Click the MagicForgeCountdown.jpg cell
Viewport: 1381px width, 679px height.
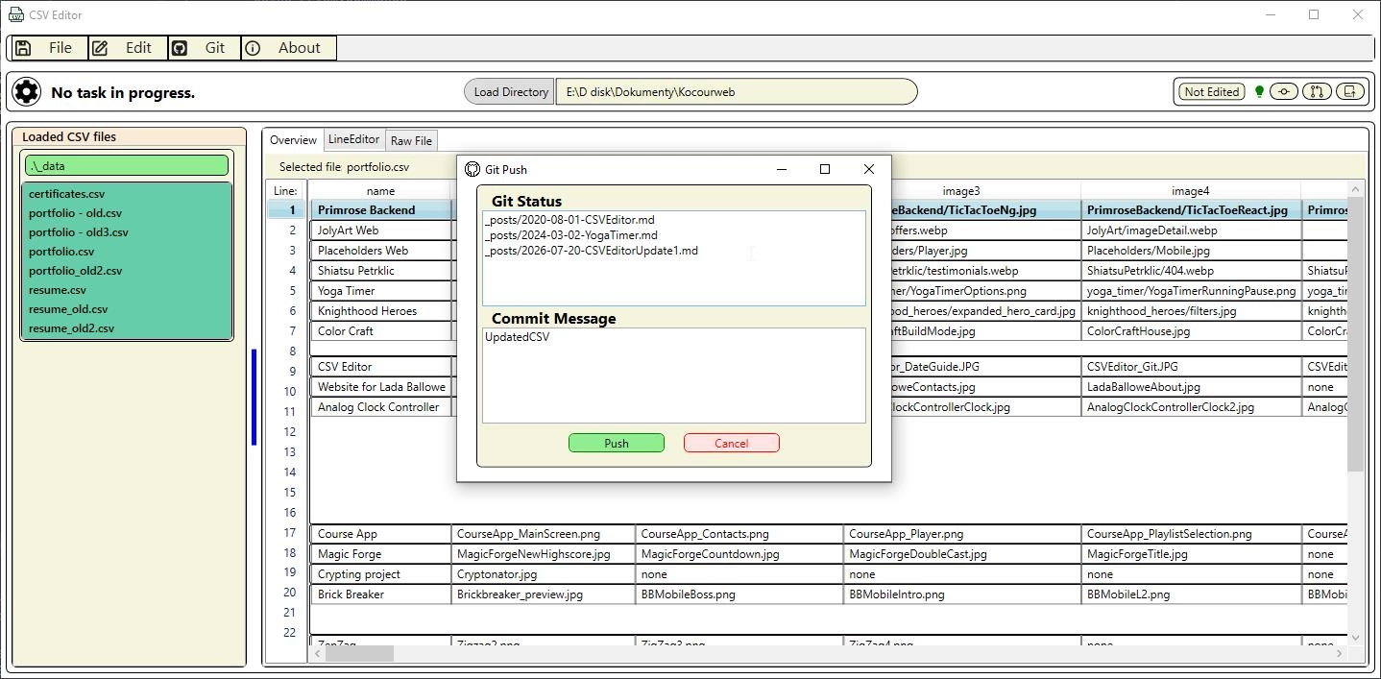[739, 554]
